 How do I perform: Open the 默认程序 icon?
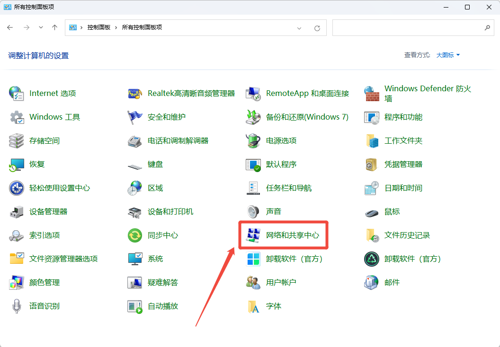(253, 164)
